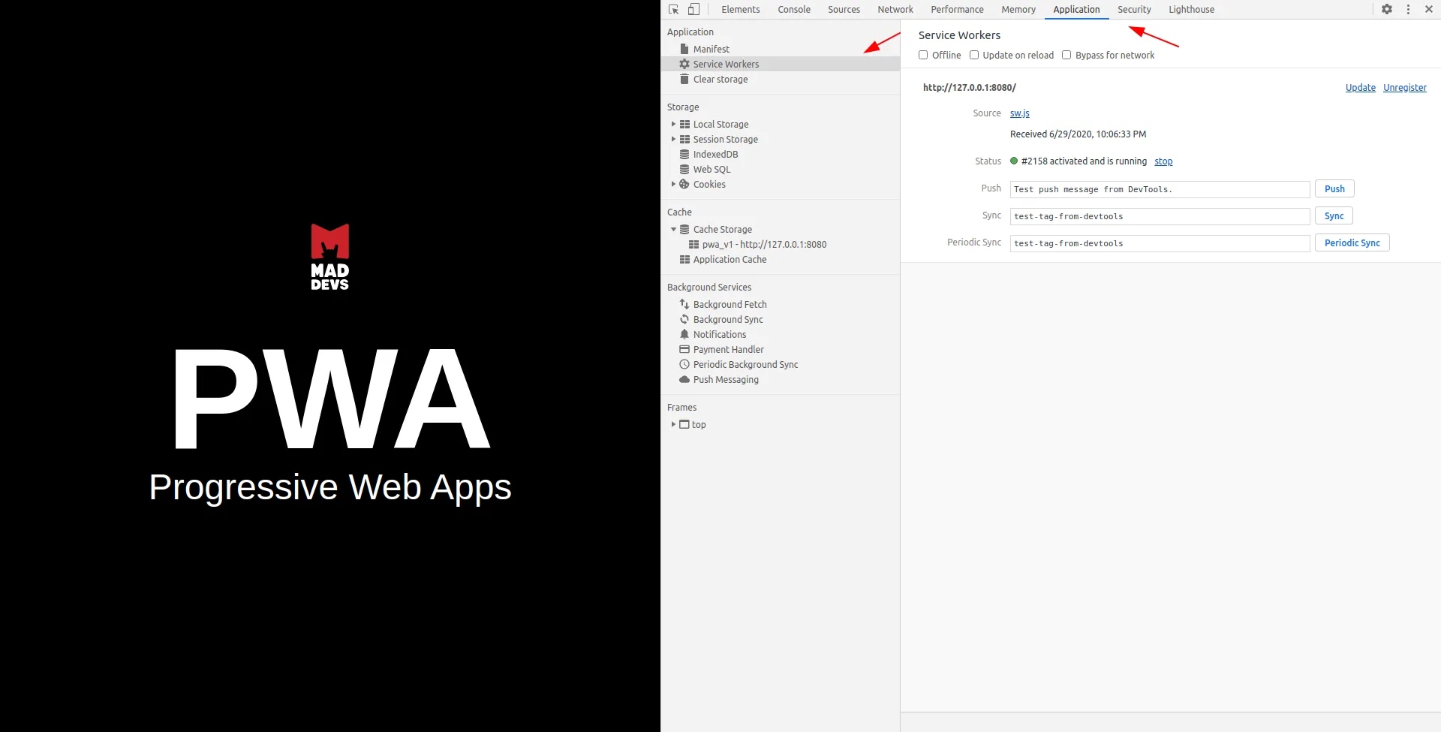Click the Notifications bell icon
Screen dimensions: 1441x732
pyautogui.click(x=684, y=334)
